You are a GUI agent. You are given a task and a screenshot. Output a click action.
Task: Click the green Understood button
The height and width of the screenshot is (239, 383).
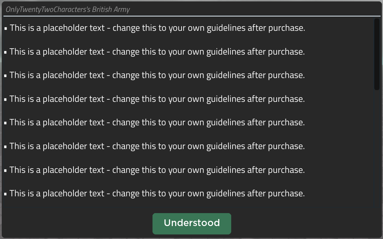coord(192,223)
